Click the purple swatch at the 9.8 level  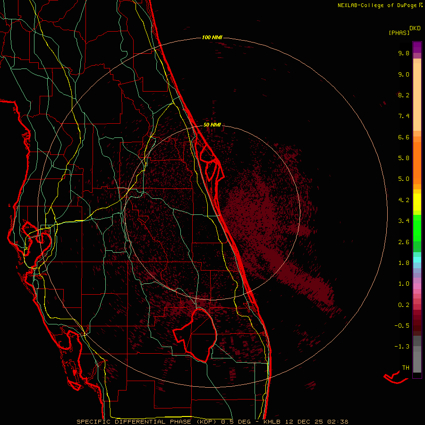click(417, 50)
